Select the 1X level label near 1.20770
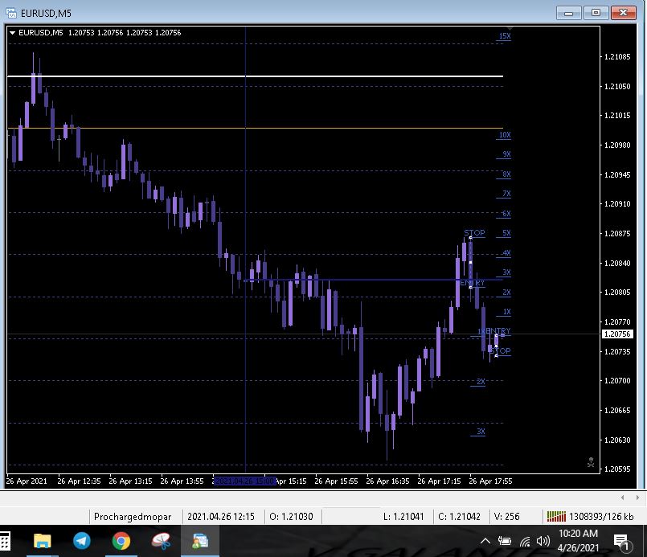Viewport: 647px width, 557px height. 506,312
